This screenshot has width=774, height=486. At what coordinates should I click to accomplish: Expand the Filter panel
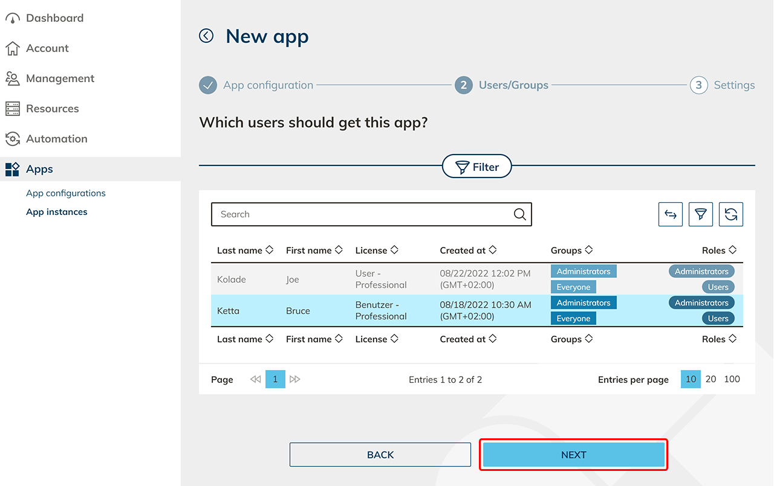[x=476, y=167]
